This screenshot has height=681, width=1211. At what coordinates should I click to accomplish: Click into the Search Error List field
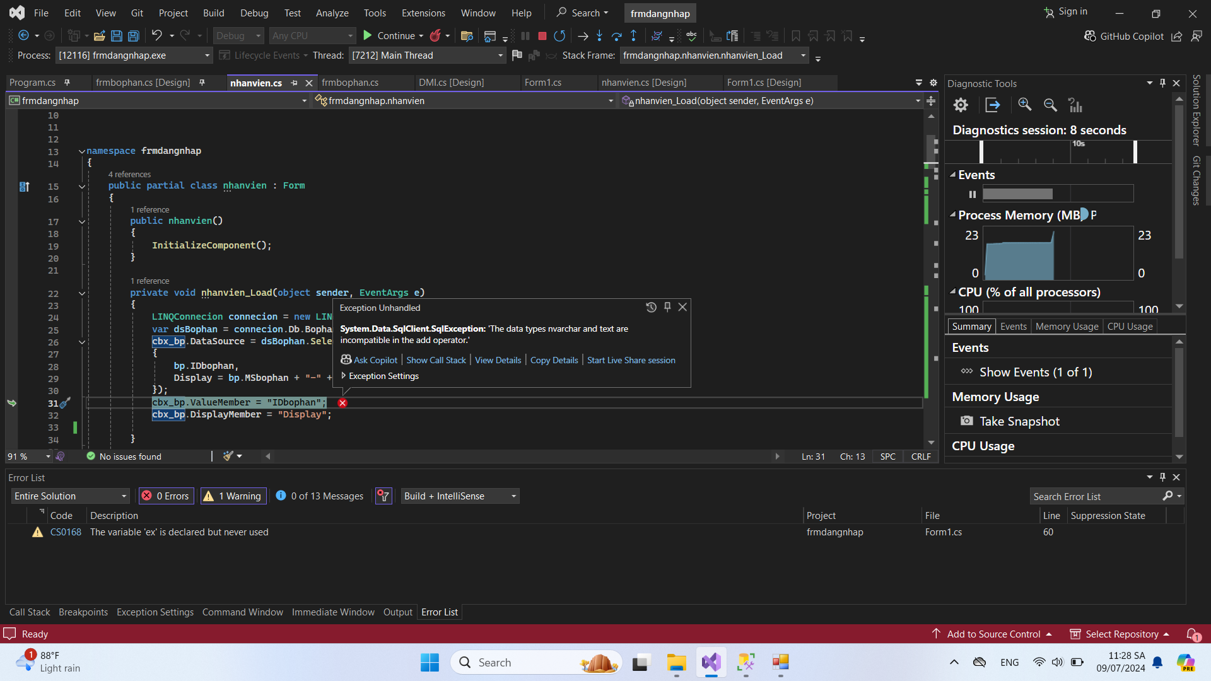1097,496
